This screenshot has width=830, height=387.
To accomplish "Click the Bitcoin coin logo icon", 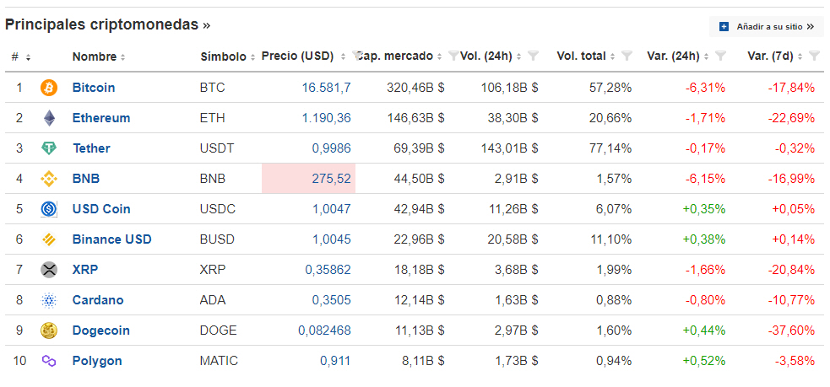I will tap(49, 88).
